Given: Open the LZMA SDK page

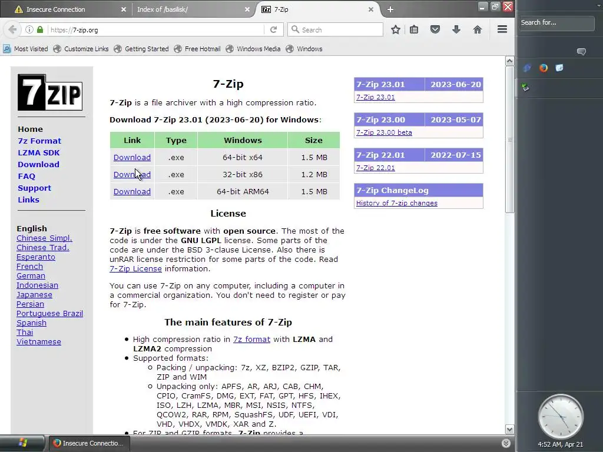Looking at the screenshot, I should coord(38,152).
